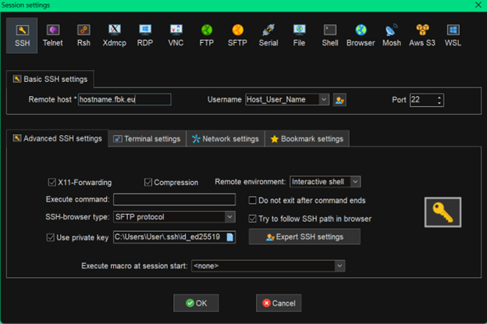Expand Execute macro at session start dropdown
The image size is (487, 324).
(339, 266)
